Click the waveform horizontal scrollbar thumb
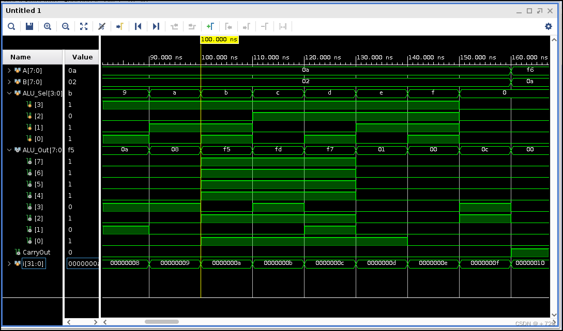Viewport: 563px width, 331px height. pyautogui.click(x=161, y=322)
